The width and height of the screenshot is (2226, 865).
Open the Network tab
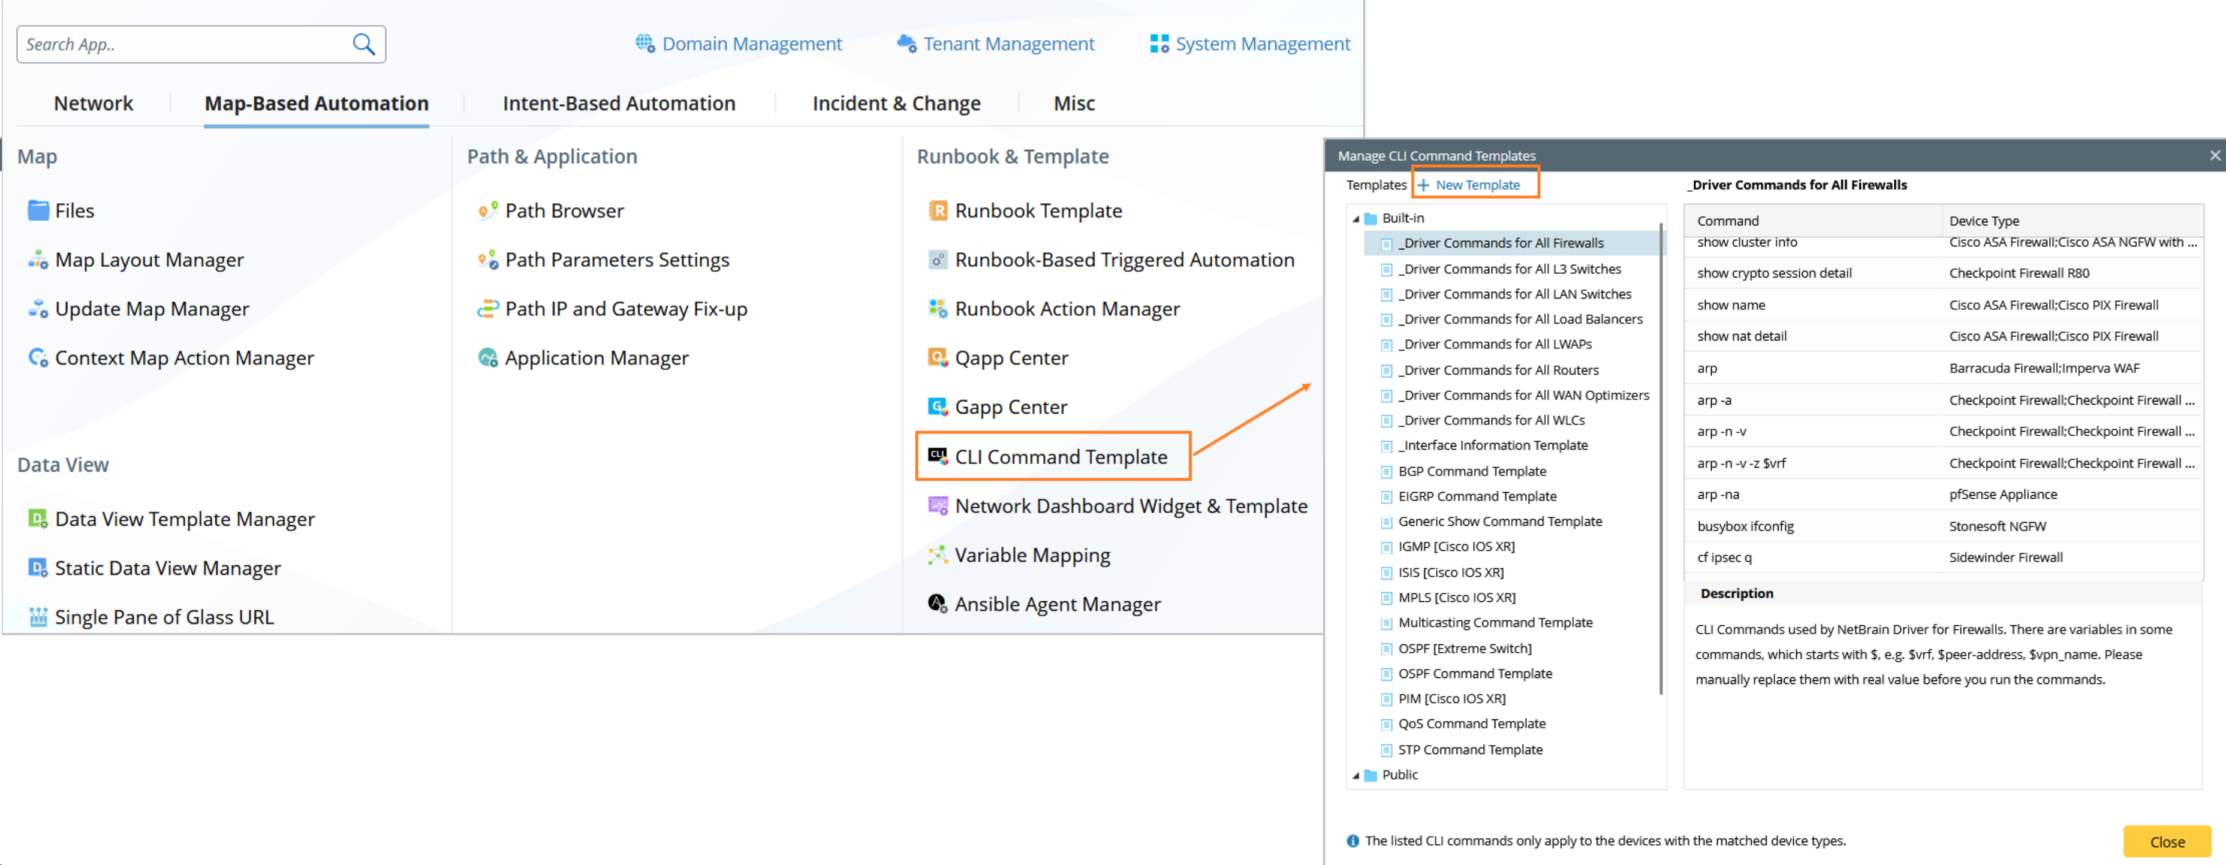[94, 104]
